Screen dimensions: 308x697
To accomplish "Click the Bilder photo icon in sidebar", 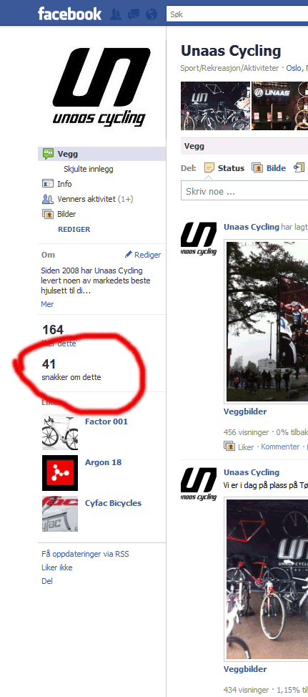I will pyautogui.click(x=48, y=214).
